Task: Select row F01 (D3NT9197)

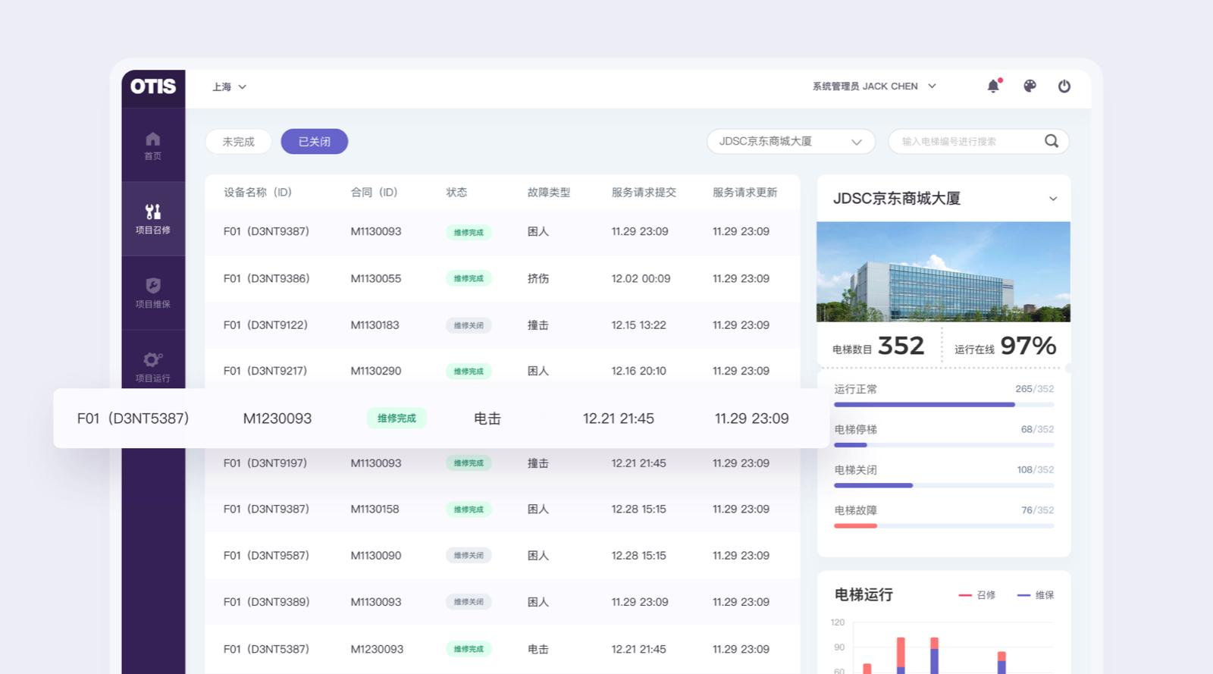Action: coord(503,463)
